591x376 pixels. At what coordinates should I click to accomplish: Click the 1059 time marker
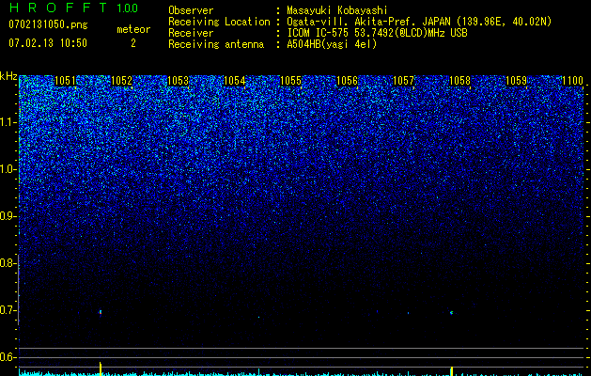coord(516,81)
